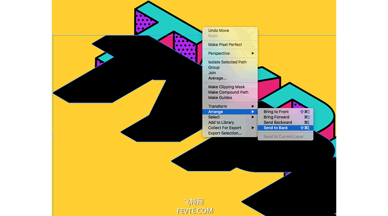The width and height of the screenshot is (388, 216).
Task: Select the Join command
Action: tap(230, 73)
